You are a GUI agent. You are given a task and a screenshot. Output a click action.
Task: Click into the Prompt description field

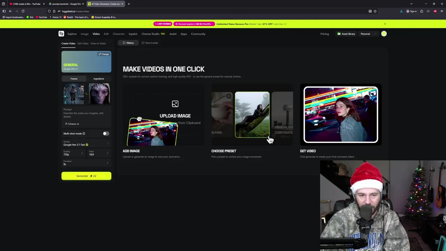click(x=86, y=115)
